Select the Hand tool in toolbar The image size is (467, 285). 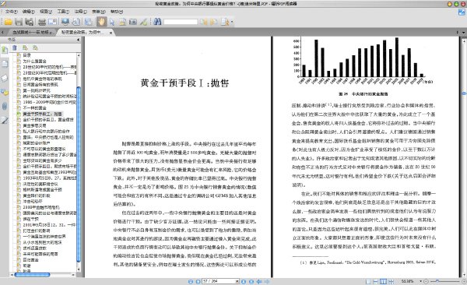point(101,22)
